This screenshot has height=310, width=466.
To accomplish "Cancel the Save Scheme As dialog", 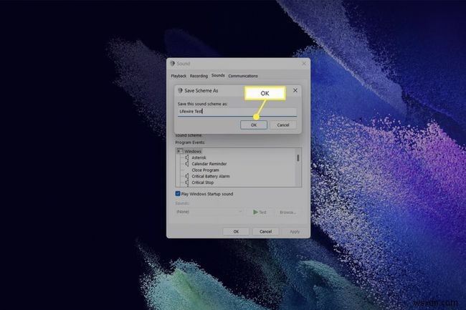I will pyautogui.click(x=283, y=125).
